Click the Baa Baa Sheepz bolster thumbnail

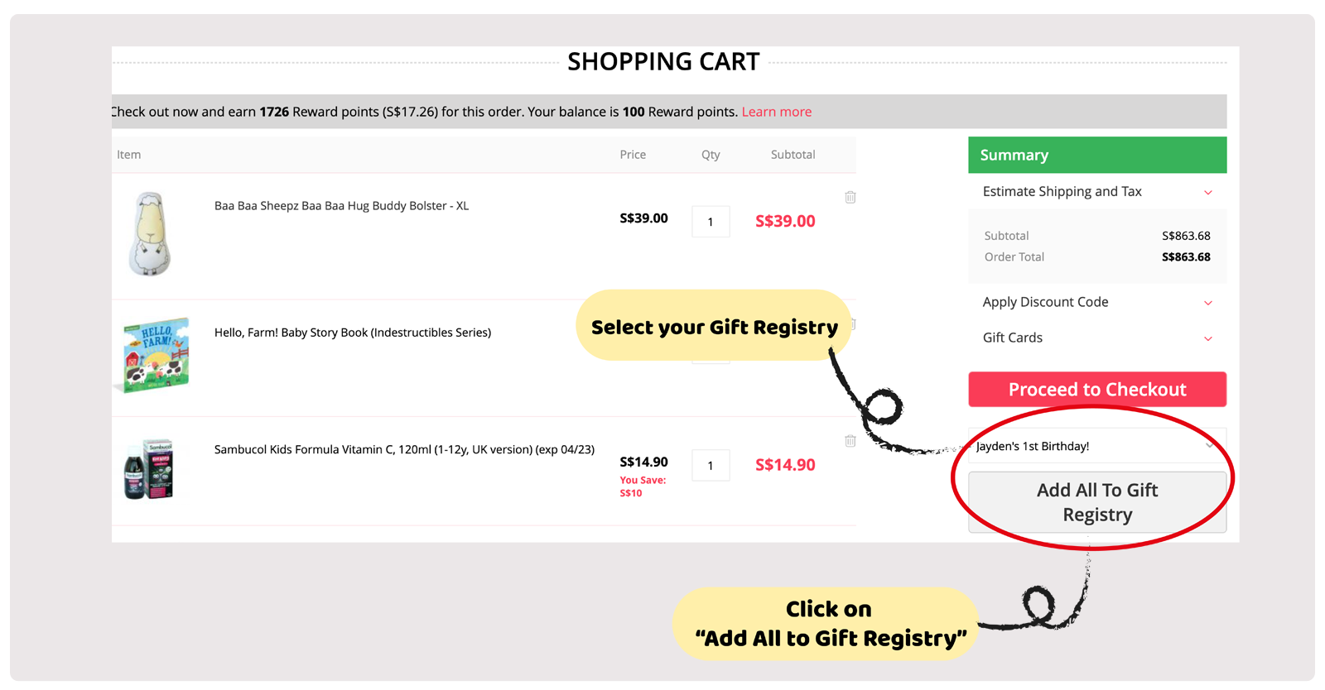tap(150, 234)
